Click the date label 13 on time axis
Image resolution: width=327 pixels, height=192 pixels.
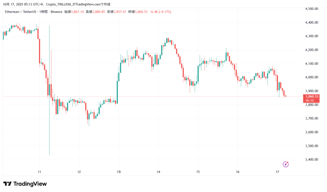[118, 172]
